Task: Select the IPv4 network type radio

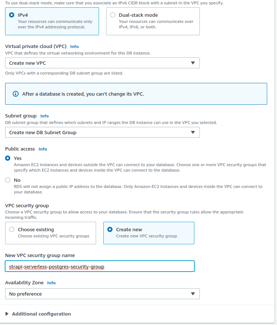Action: [12, 15]
